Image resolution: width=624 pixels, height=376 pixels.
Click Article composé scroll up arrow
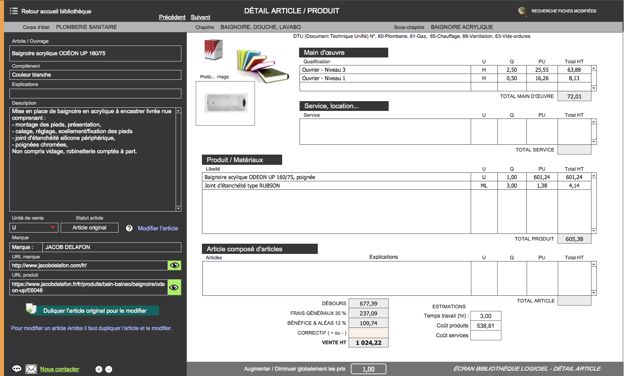(594, 265)
